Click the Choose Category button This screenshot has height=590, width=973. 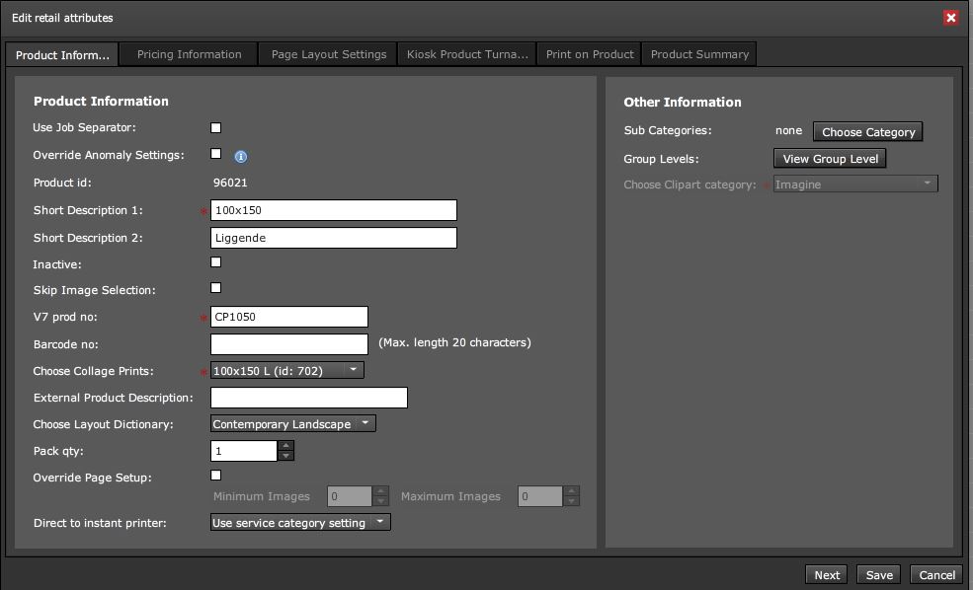[x=868, y=132]
